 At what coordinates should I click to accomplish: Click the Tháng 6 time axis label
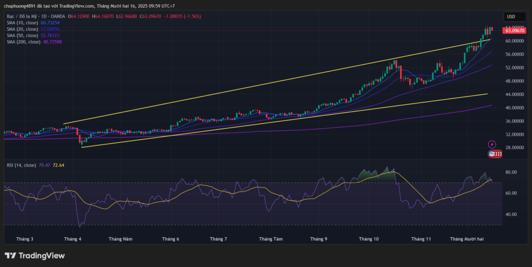coord(170,239)
